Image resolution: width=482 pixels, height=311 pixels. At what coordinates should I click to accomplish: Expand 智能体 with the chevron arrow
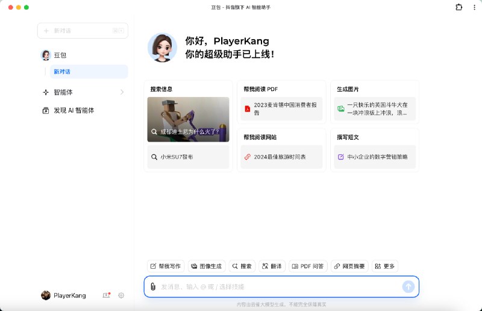click(x=122, y=92)
